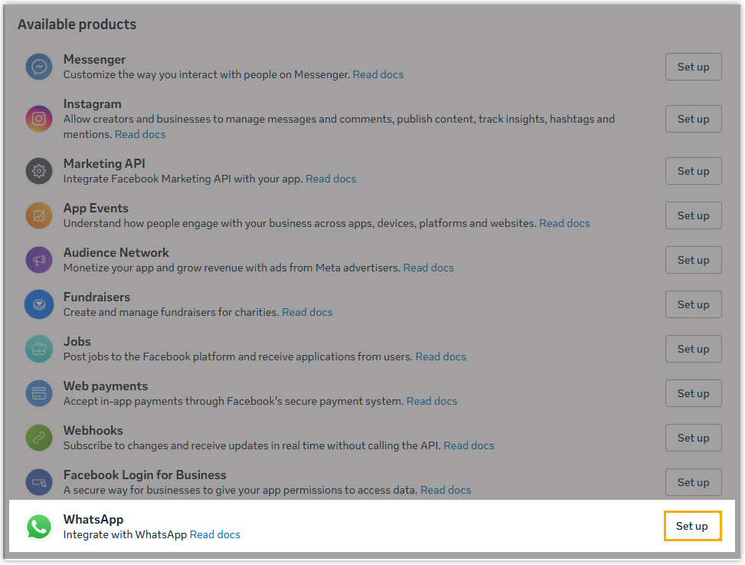Viewport: 745px width, 565px height.
Task: Click the Webhooks link icon
Action: [x=39, y=438]
